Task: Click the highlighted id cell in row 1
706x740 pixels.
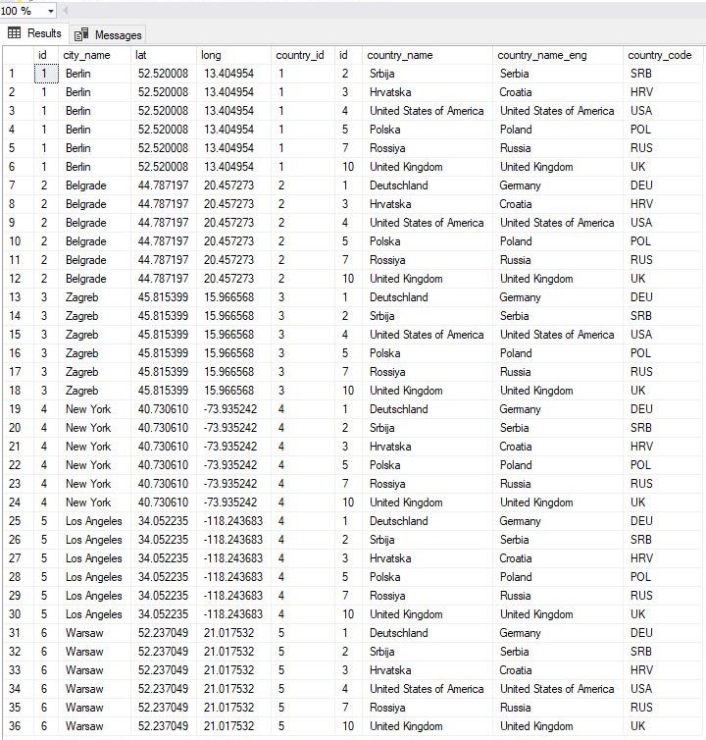Action: pos(46,74)
